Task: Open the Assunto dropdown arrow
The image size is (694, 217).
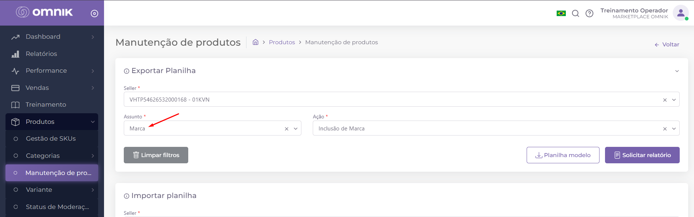Action: [296, 129]
